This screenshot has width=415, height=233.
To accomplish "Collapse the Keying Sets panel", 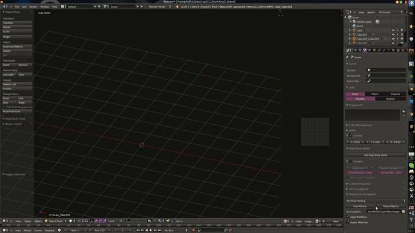I will (x=355, y=105).
